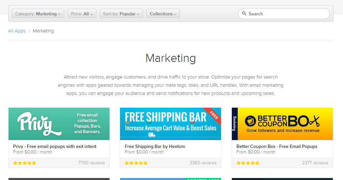Click Better Coupon Box's five-star rating
The image size is (343, 180).
(x=248, y=163)
